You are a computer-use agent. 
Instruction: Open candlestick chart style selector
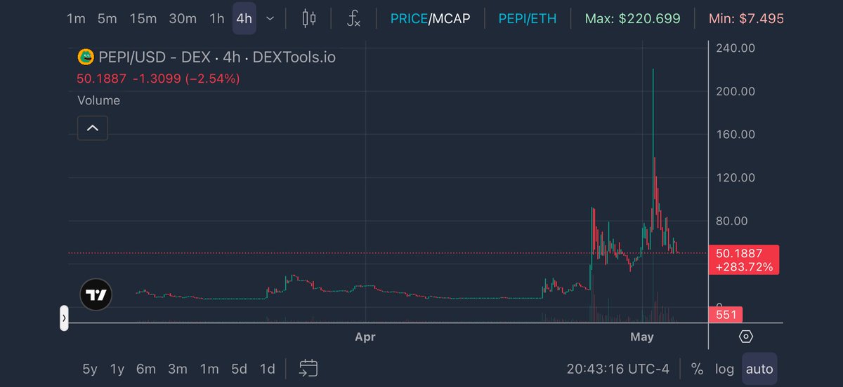coord(309,18)
